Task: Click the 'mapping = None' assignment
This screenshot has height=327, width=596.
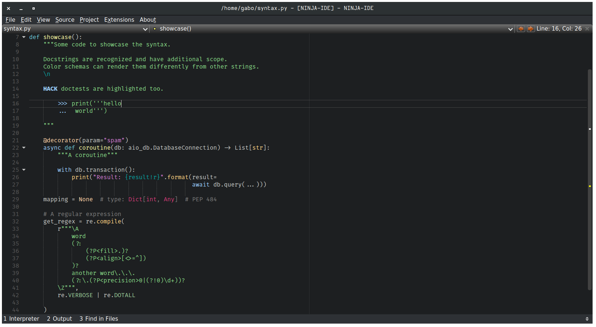Action: [x=68, y=199]
